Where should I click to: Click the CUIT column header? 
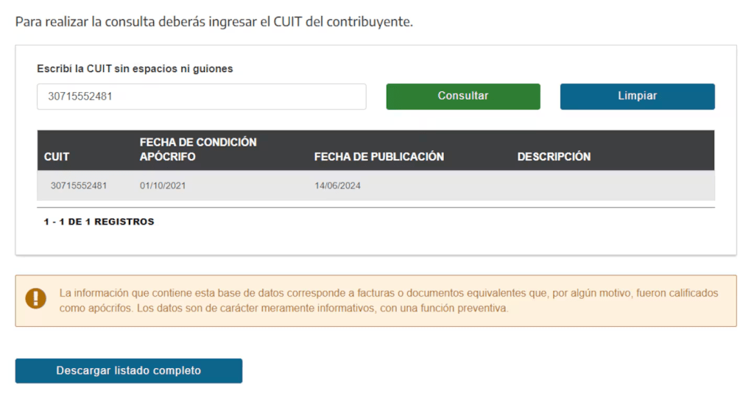tap(57, 157)
